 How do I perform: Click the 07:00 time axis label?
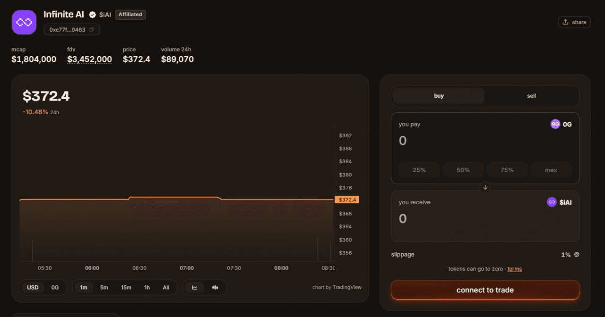[187, 268]
